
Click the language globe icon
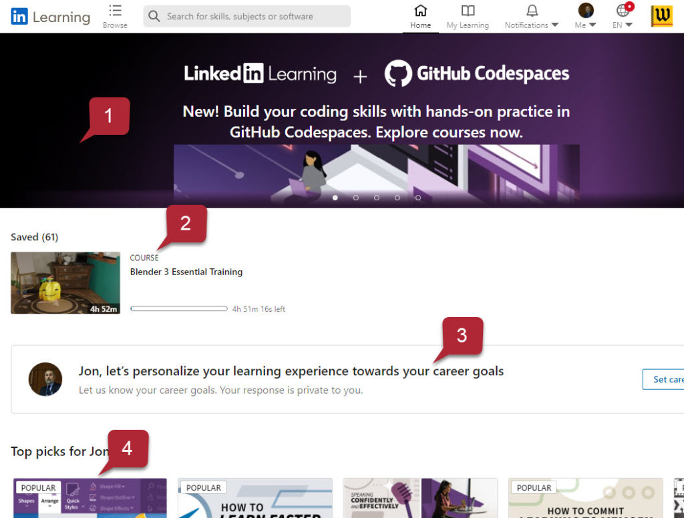tap(623, 11)
